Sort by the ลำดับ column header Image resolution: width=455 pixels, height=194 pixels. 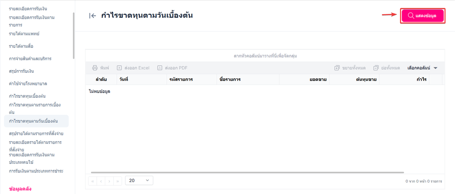[101, 79]
